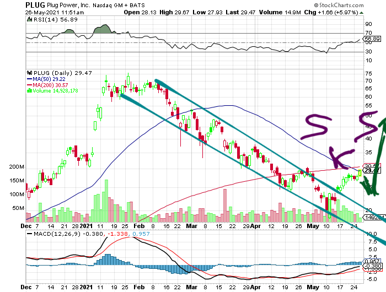
Task: Click the blue MA(50) line legend marker
Action: coord(29,79)
